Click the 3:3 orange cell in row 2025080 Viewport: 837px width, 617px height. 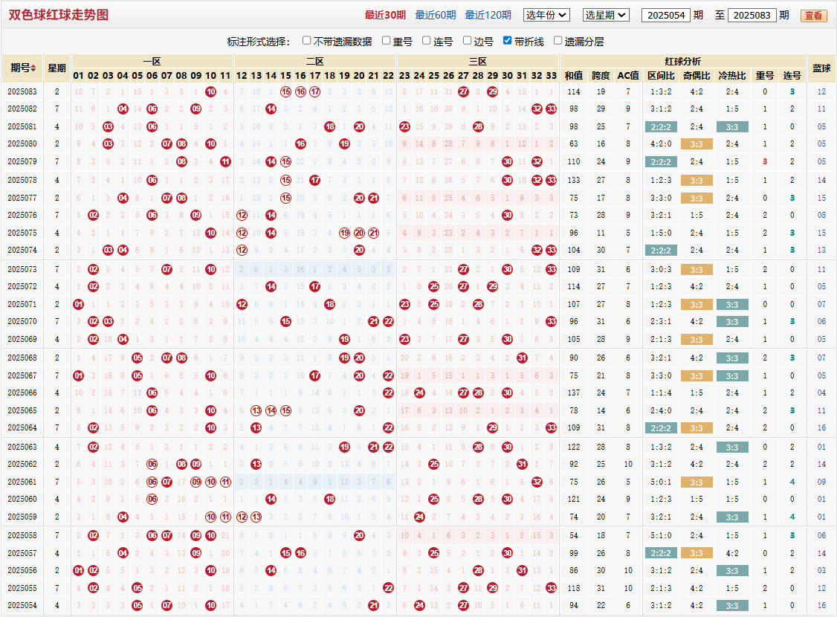coord(697,144)
